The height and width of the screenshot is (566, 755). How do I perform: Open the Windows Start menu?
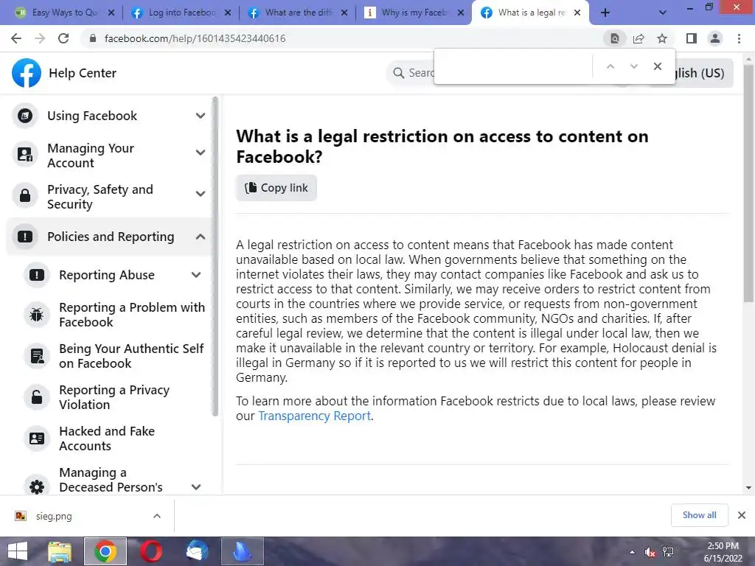(x=18, y=551)
